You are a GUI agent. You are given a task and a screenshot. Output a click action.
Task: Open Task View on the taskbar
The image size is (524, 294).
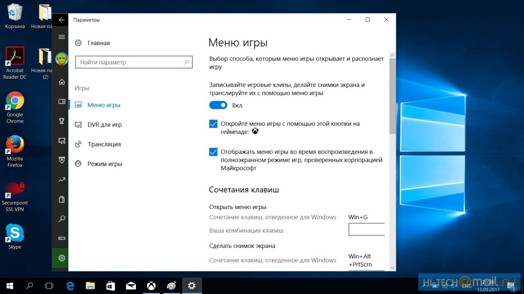tap(49, 286)
